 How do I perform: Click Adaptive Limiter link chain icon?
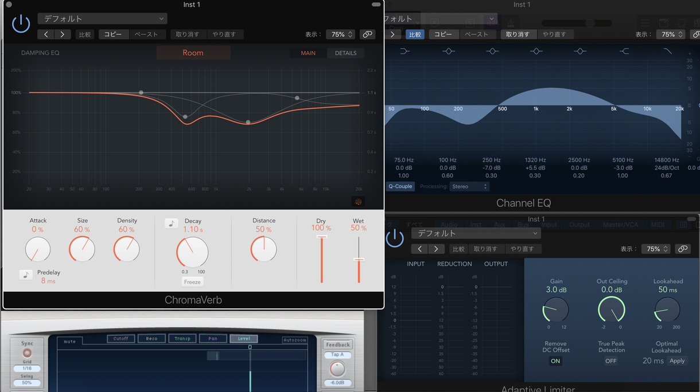[682, 249]
